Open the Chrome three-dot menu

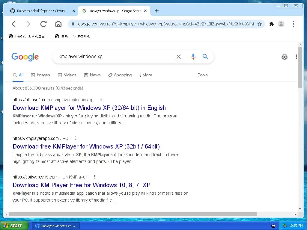point(293,24)
